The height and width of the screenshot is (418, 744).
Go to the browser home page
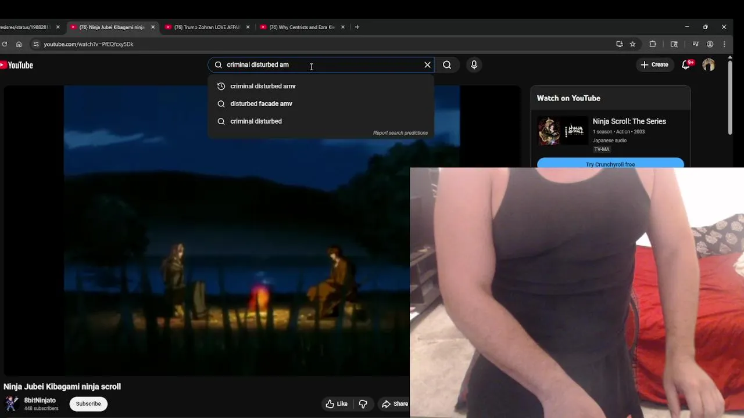[19, 44]
